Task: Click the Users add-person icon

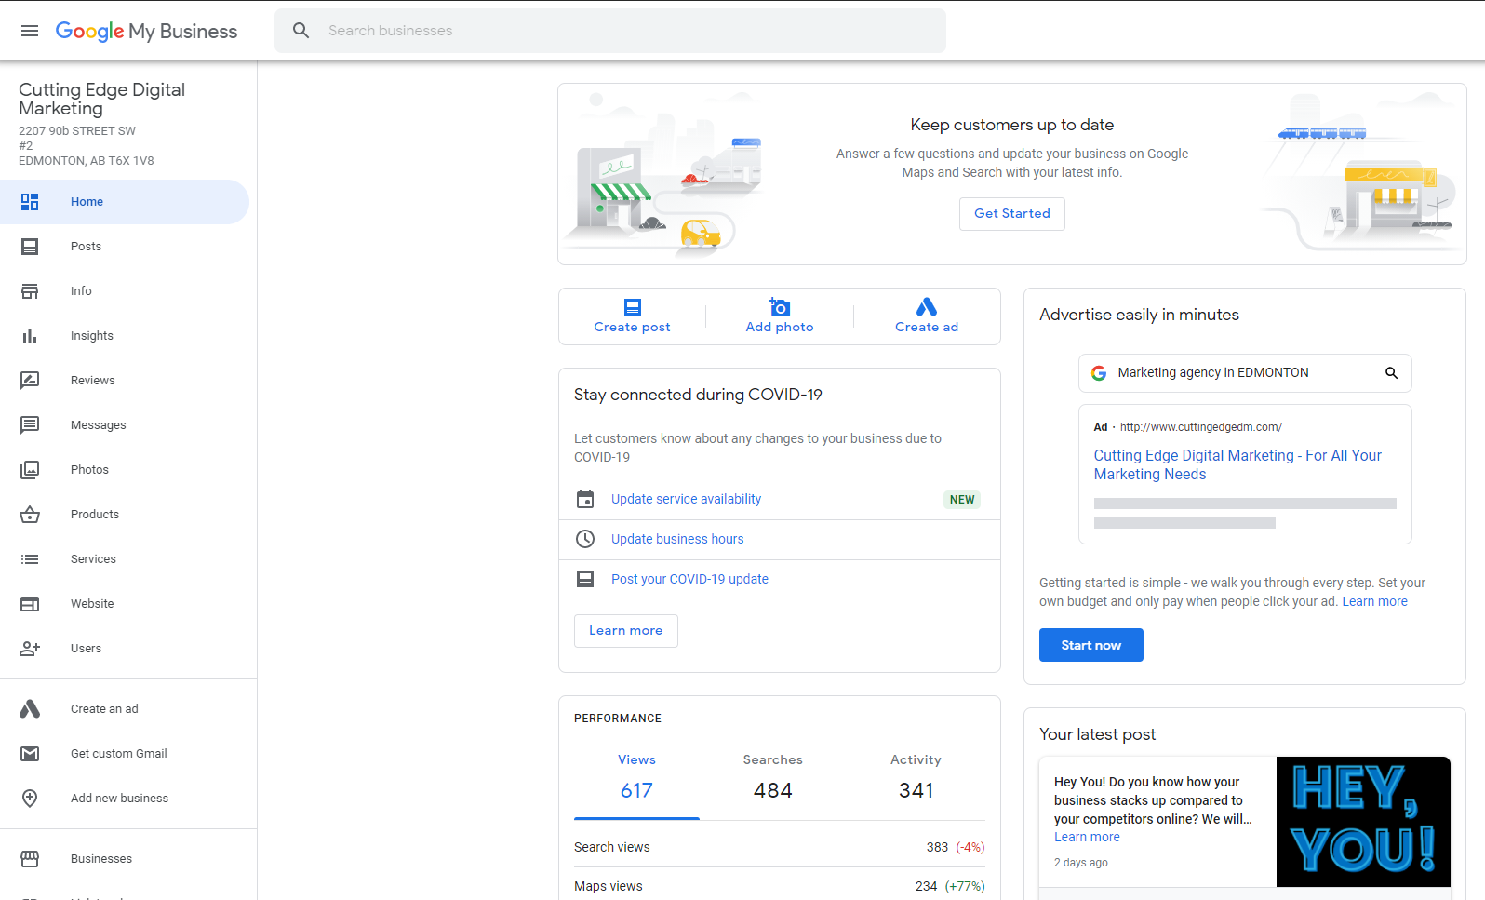Action: click(30, 649)
